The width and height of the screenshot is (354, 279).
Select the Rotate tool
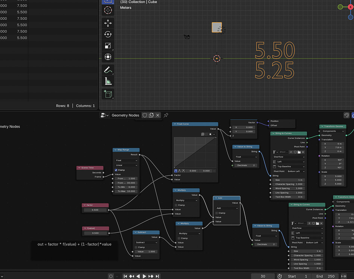pos(108,34)
